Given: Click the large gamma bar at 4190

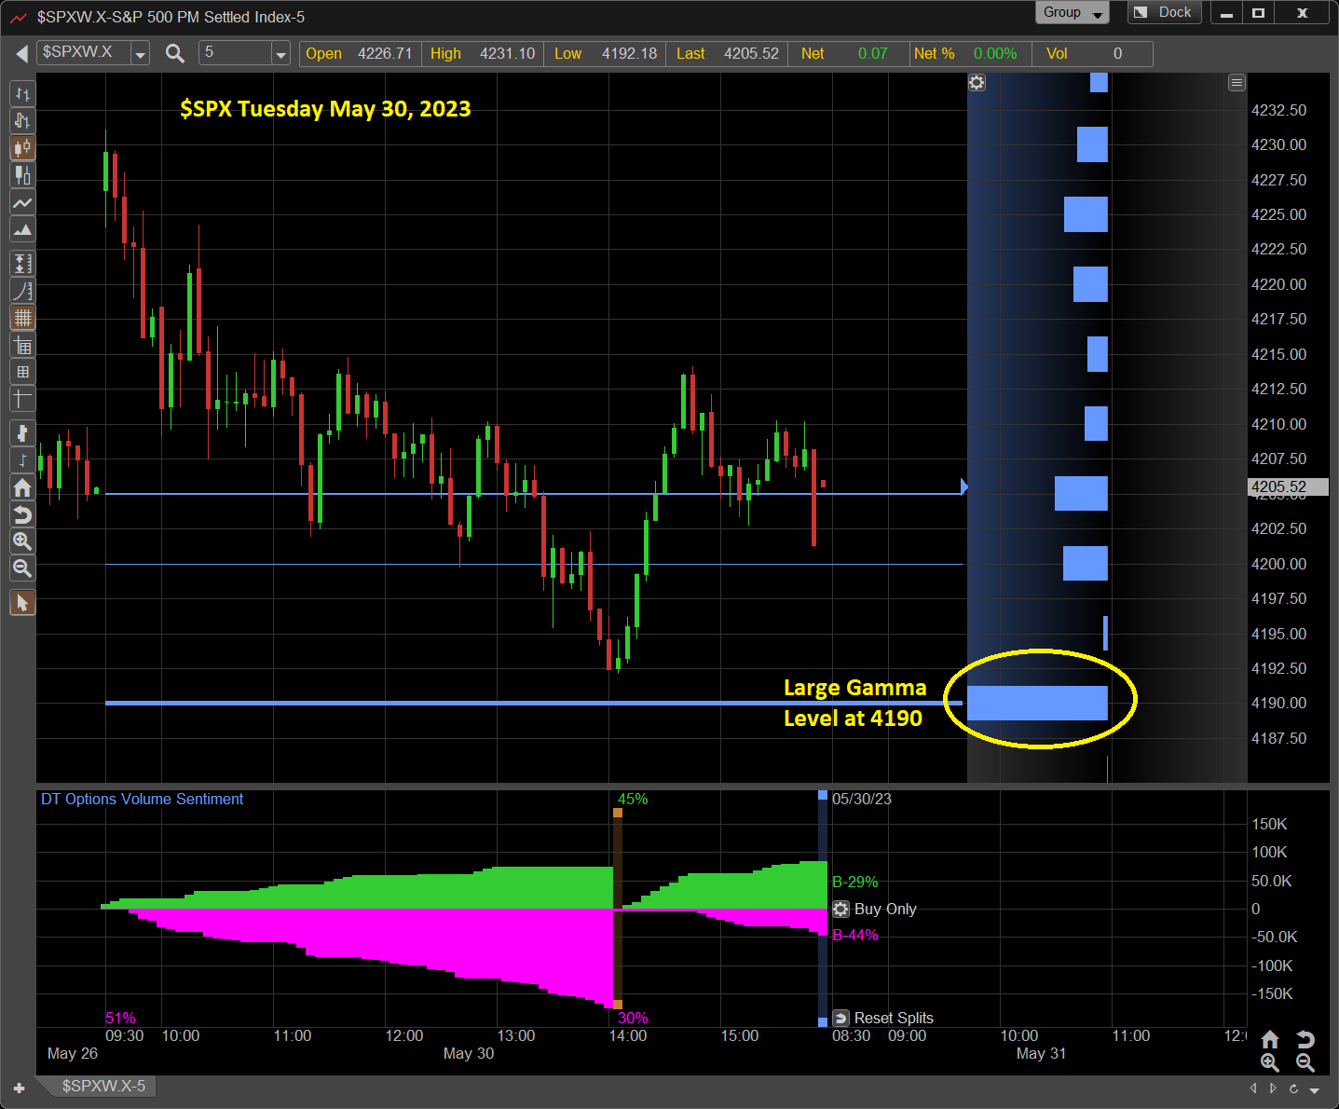Looking at the screenshot, I should (1037, 704).
